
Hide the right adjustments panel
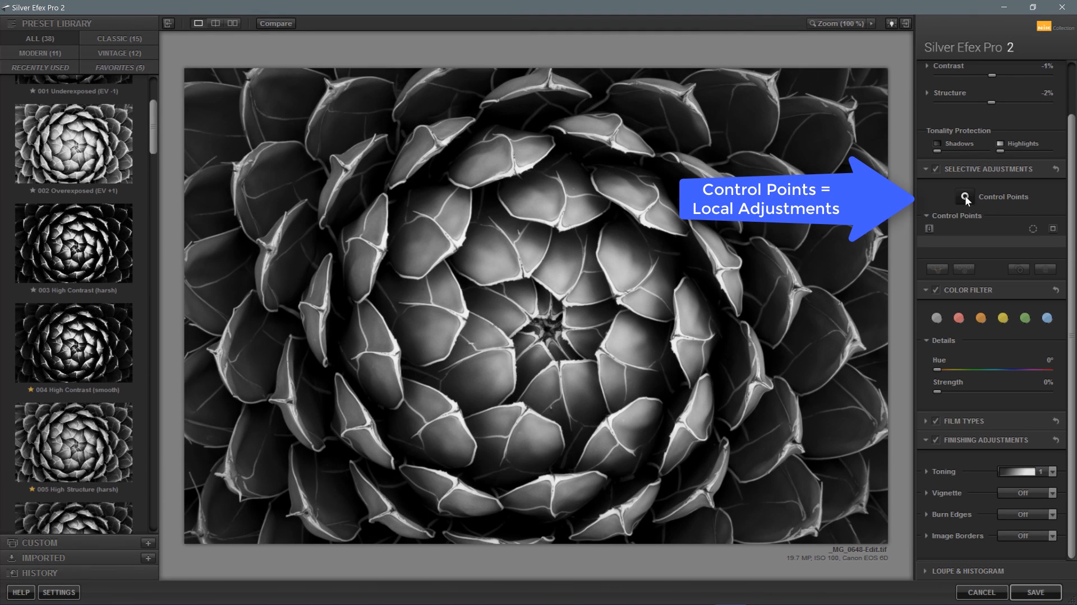(x=905, y=23)
